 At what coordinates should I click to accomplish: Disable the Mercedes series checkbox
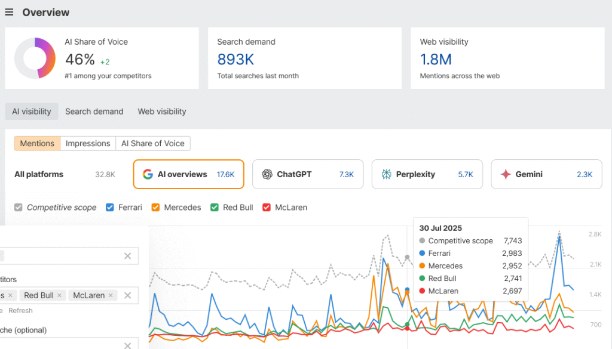point(155,208)
